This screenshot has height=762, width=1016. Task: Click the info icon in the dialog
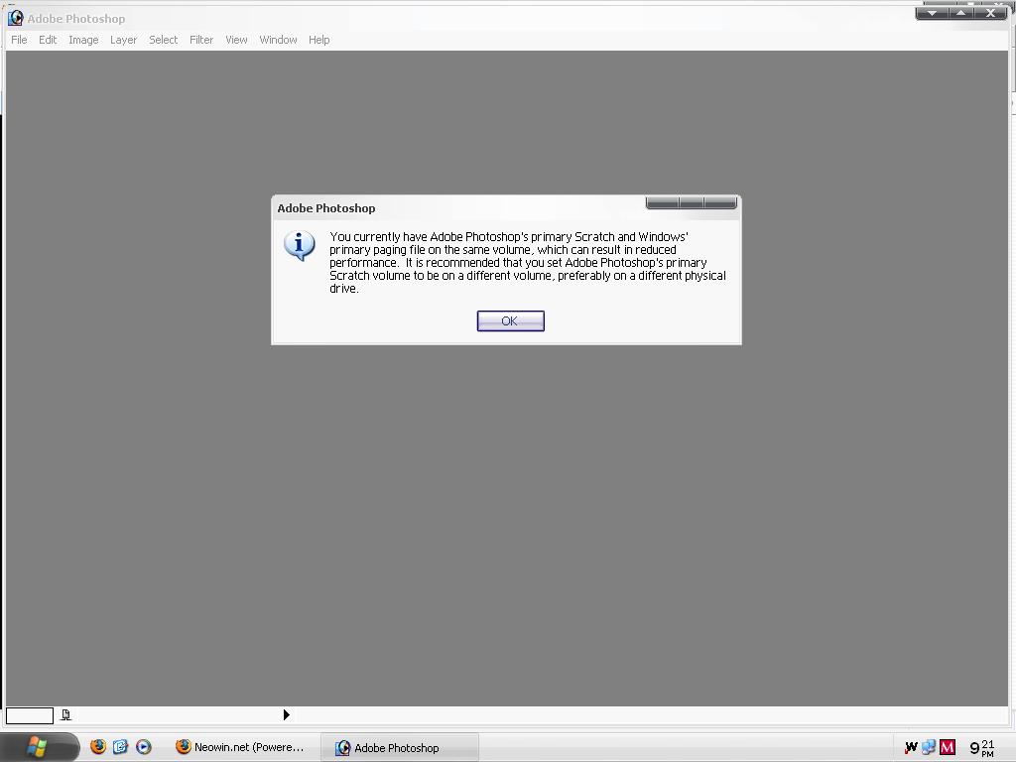[x=299, y=245]
